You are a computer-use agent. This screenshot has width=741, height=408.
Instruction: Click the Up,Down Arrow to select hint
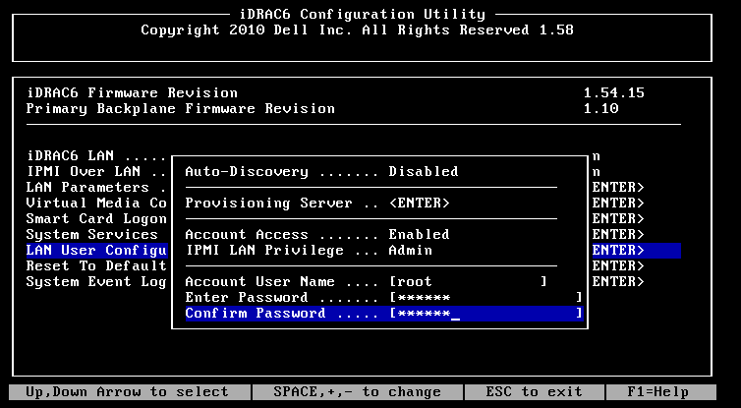pyautogui.click(x=127, y=392)
